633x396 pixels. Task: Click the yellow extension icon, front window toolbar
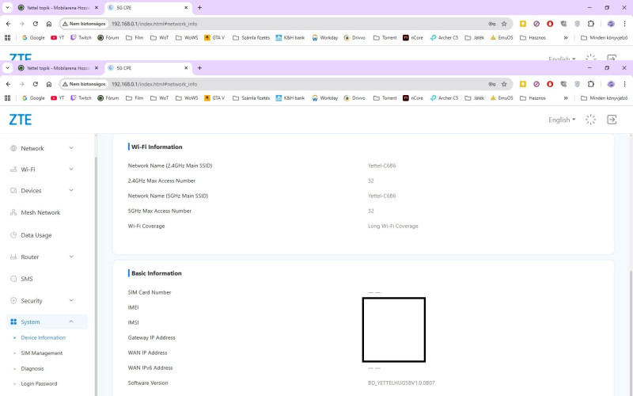click(x=523, y=84)
